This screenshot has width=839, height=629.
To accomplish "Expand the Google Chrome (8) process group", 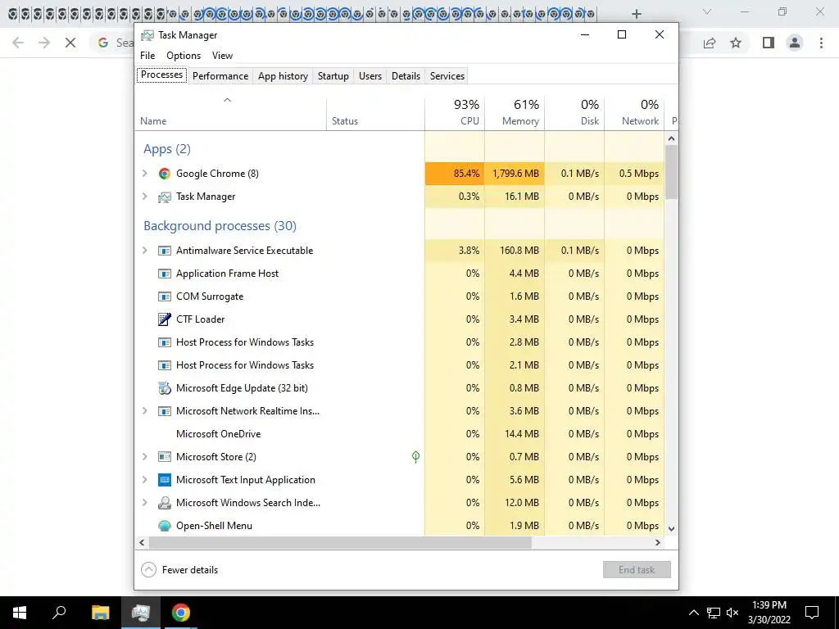I will (x=144, y=174).
